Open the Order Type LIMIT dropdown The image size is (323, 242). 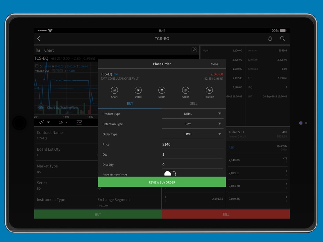pyautogui.click(x=193, y=134)
